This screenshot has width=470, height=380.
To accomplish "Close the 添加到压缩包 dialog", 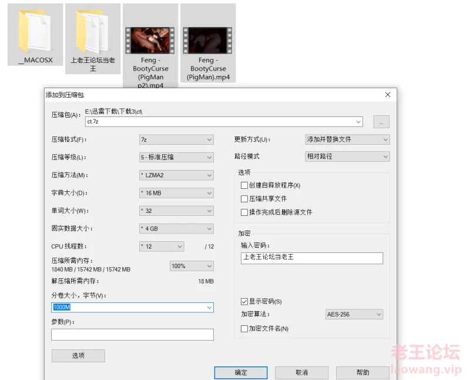I will coord(388,95).
